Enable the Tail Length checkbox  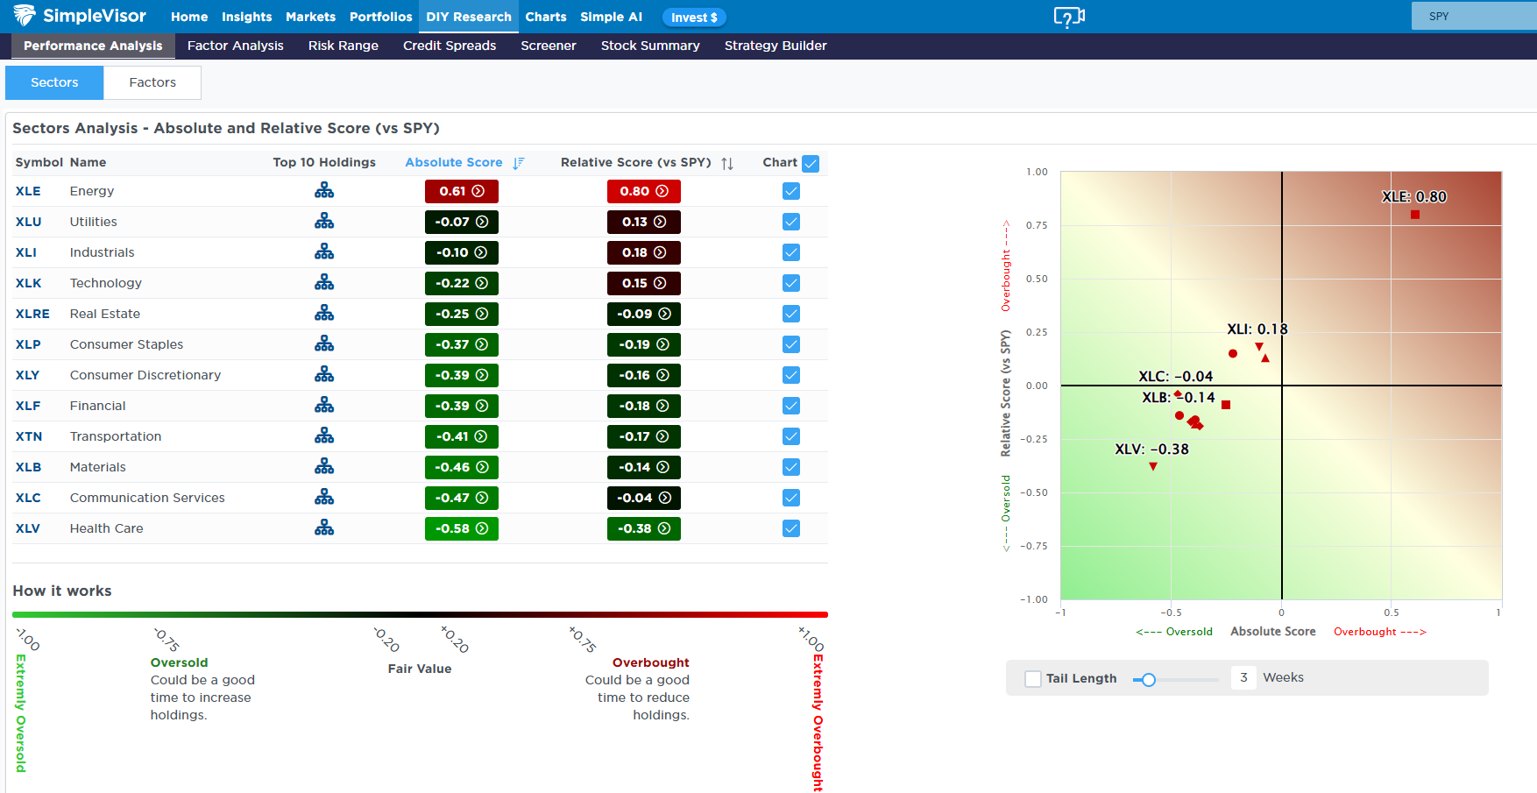(x=1033, y=679)
